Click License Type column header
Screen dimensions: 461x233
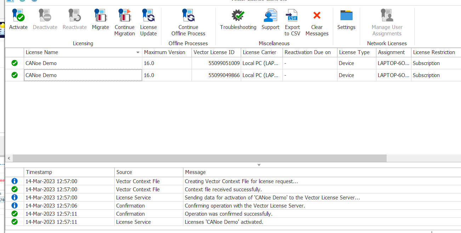tap(357, 52)
